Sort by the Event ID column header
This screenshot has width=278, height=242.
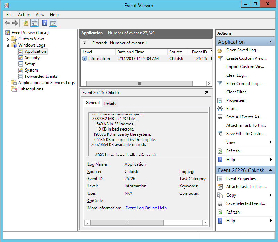coord(199,52)
